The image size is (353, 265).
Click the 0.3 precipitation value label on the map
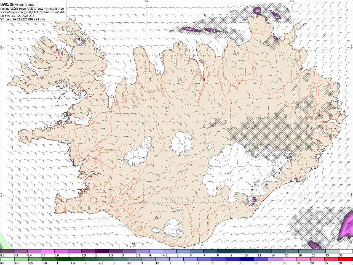tap(277, 17)
